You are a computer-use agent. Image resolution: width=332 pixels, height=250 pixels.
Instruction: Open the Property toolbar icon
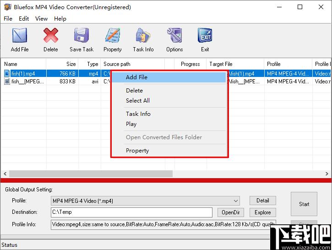click(x=113, y=36)
